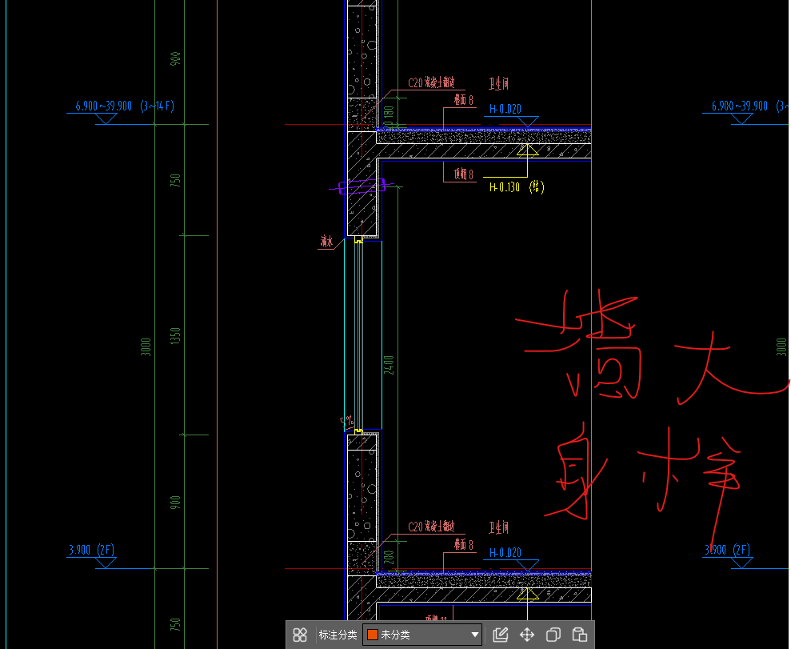
Task: Select the upper 楼面 8 label
Action: click(x=464, y=100)
